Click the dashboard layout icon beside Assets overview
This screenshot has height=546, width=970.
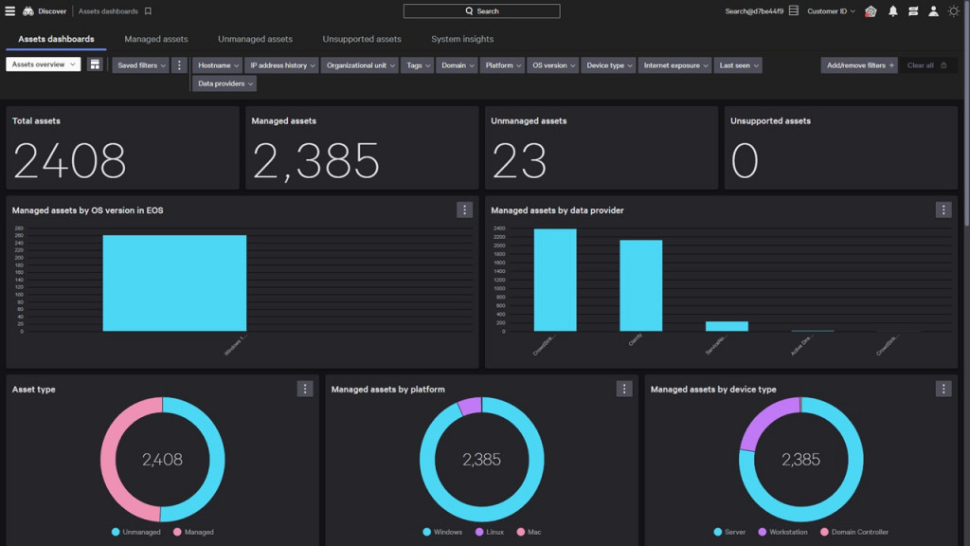(x=95, y=64)
